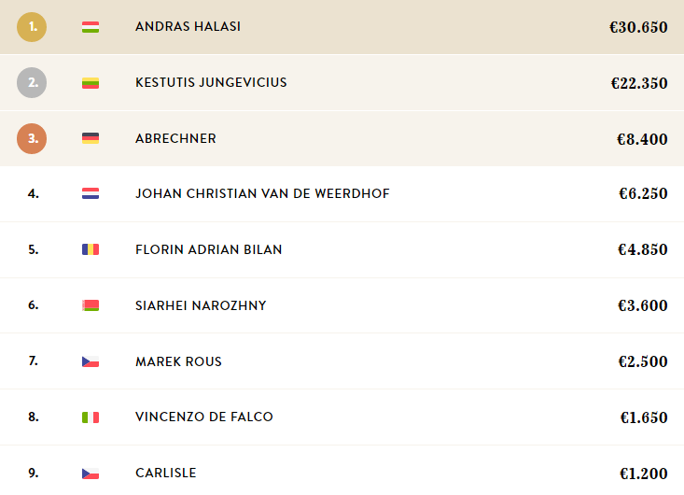Image resolution: width=684 pixels, height=495 pixels.
Task: Open player Andras Halasi's name
Action: (188, 27)
